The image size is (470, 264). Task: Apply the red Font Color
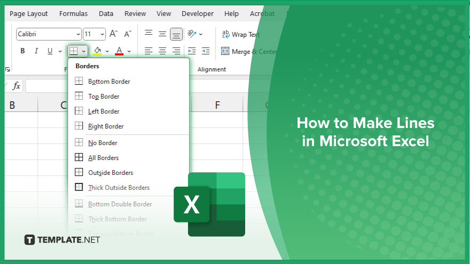[119, 51]
